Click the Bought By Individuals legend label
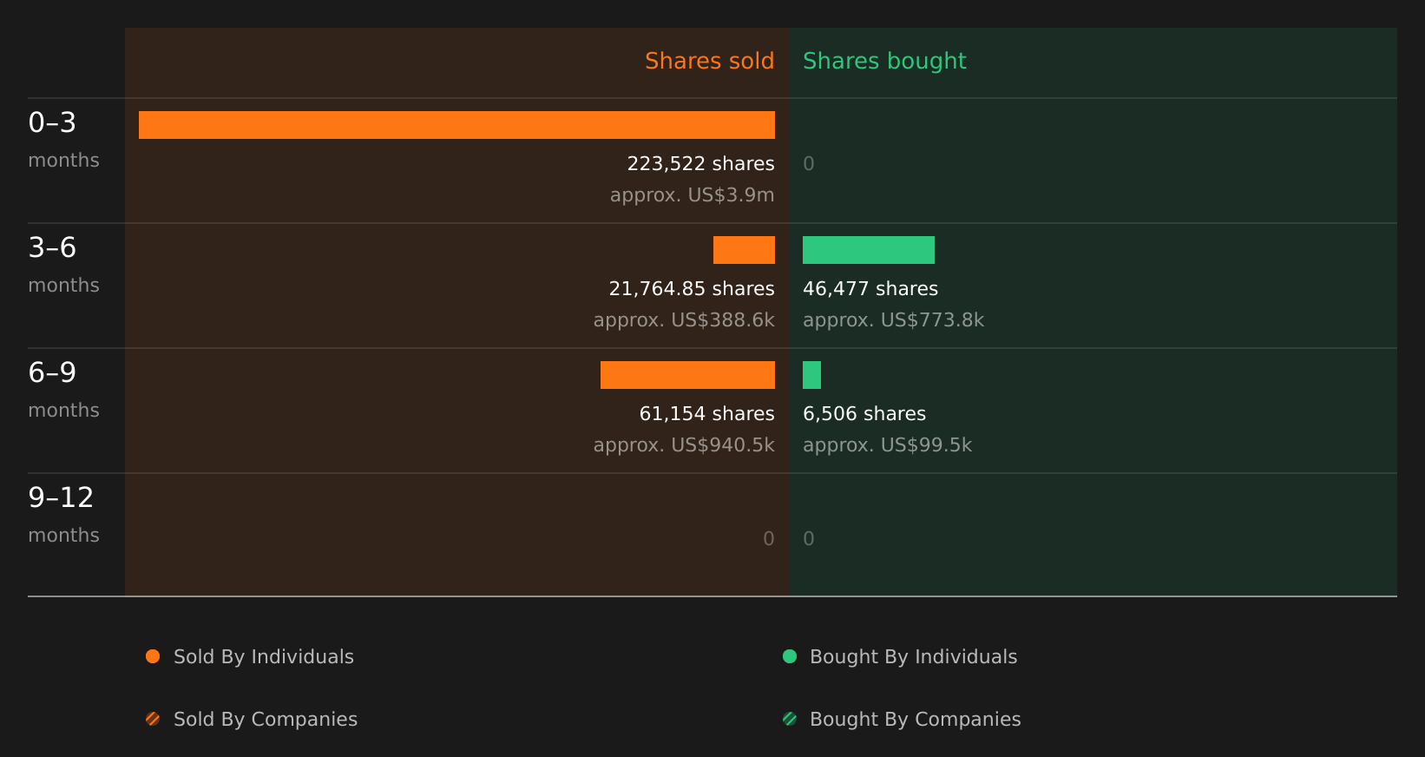The image size is (1425, 757). (913, 656)
